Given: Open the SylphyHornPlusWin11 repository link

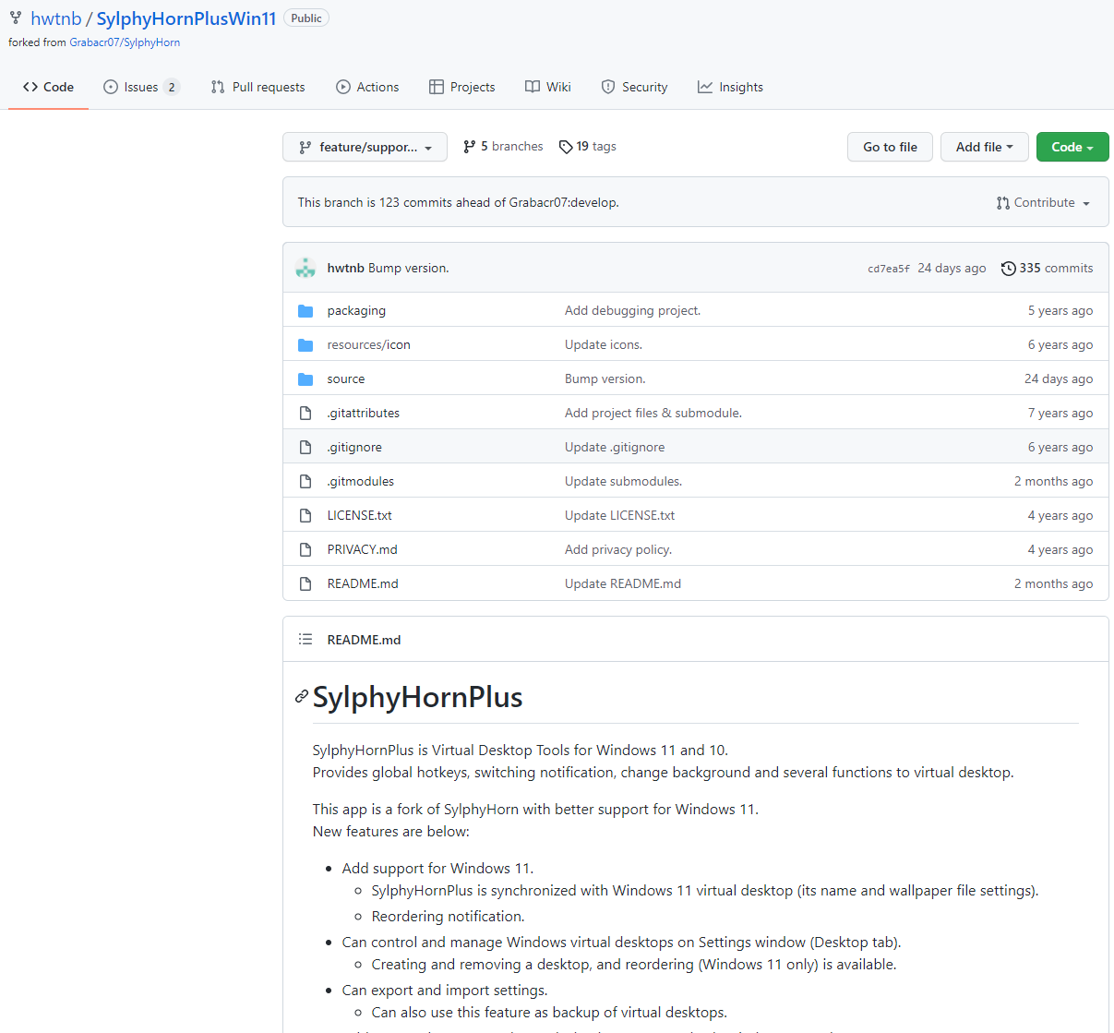Looking at the screenshot, I should 186,18.
